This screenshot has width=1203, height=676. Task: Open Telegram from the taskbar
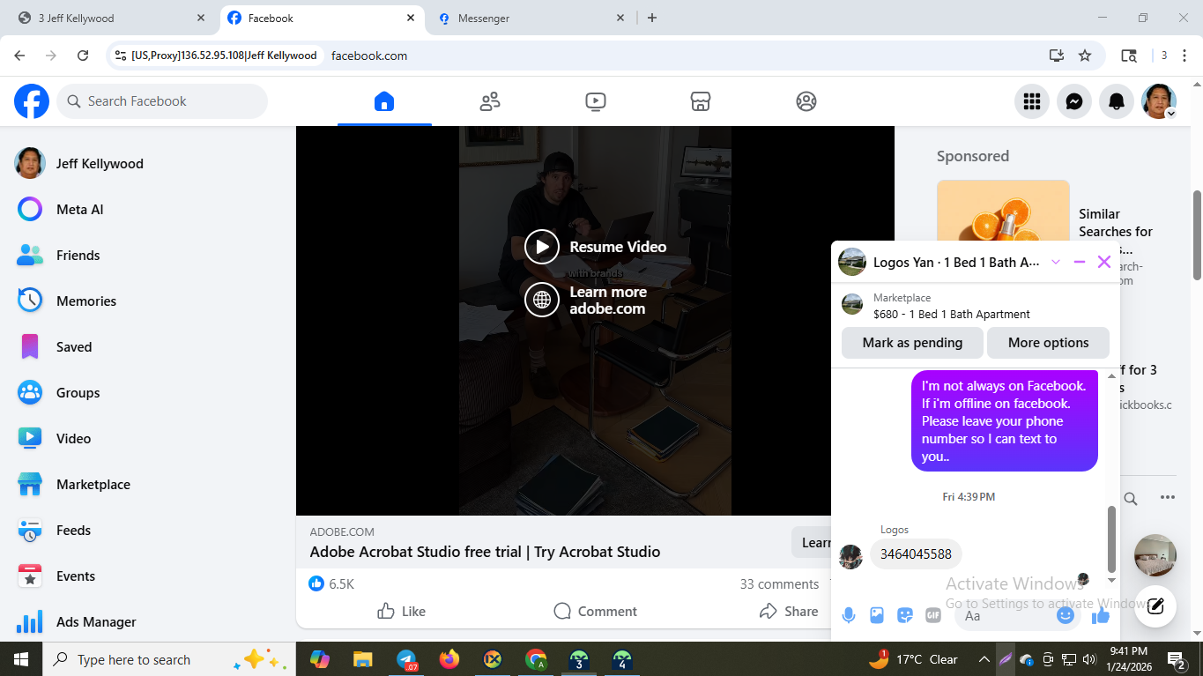click(406, 659)
